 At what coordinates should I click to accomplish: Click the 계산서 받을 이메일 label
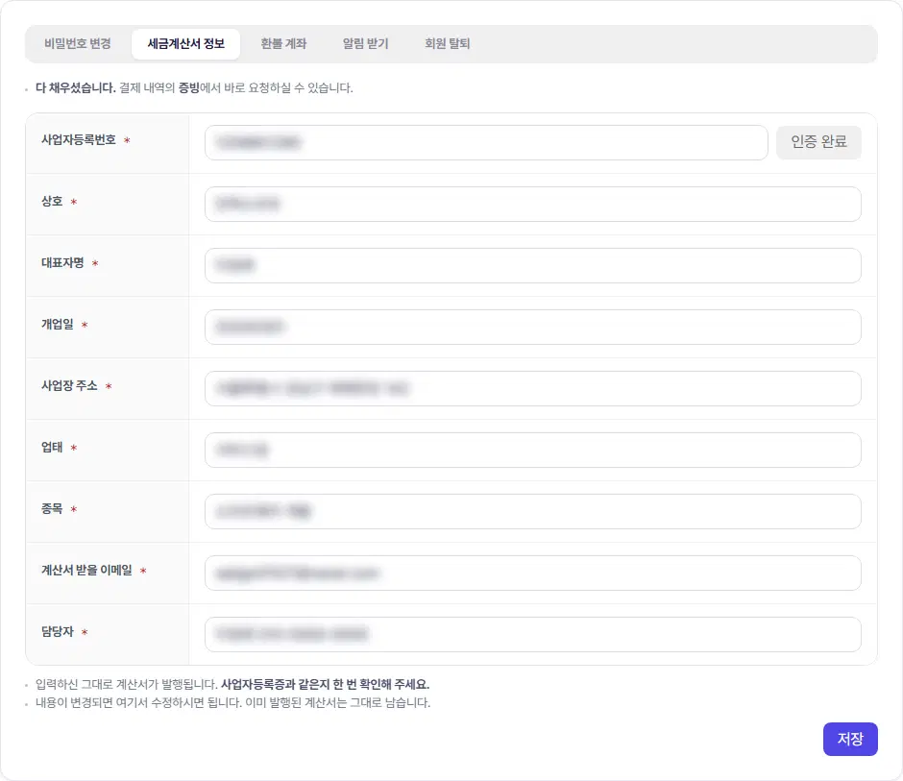86,571
